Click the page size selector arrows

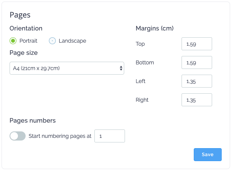(121, 68)
